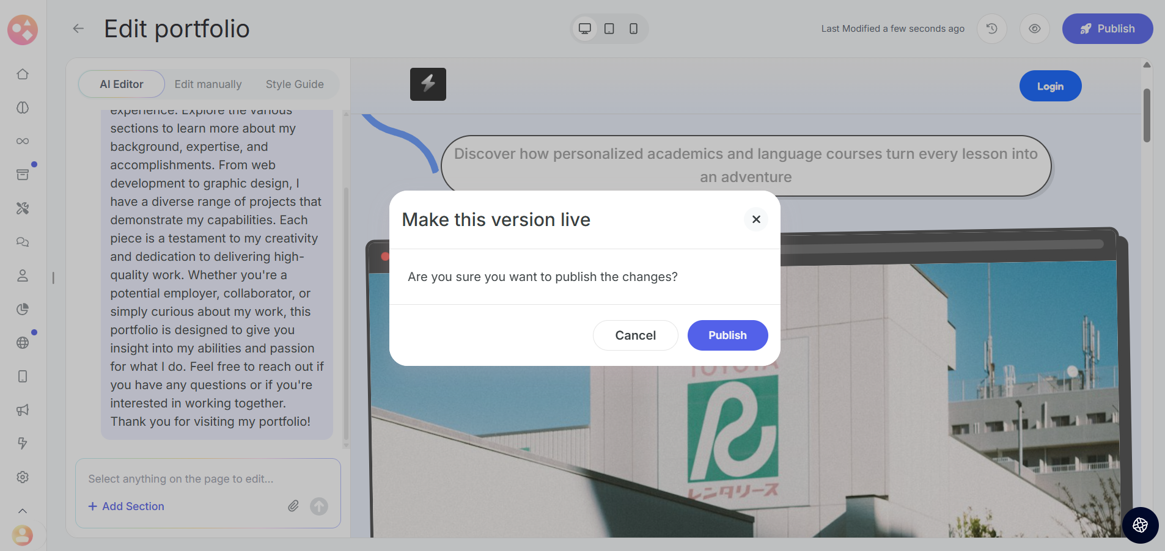Switch to desktop preview mode
This screenshot has width=1165, height=551.
point(585,29)
